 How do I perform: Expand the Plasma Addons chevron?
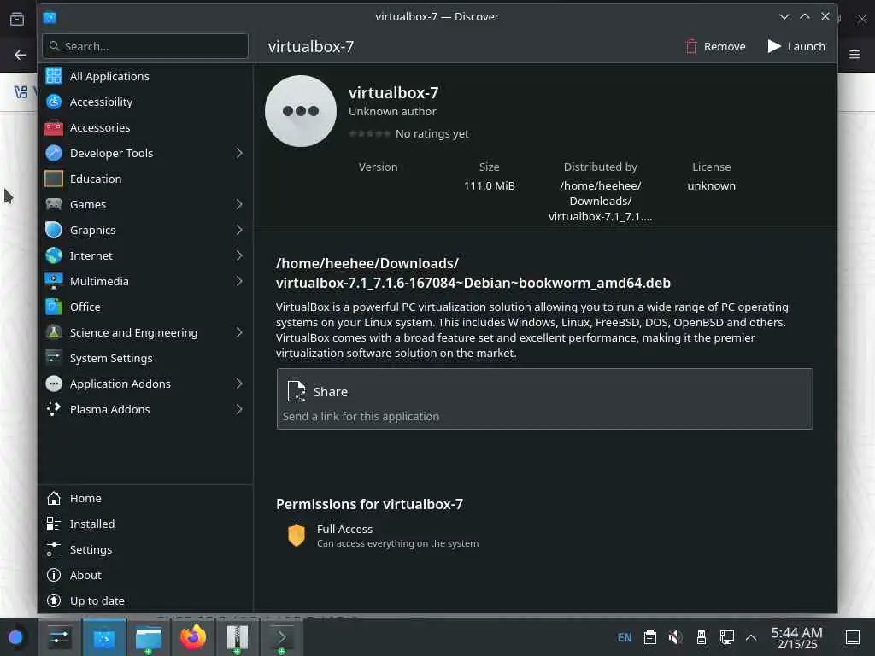(239, 409)
